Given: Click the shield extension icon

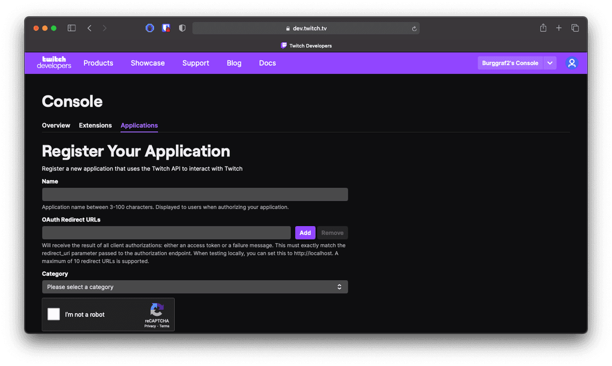Looking at the screenshot, I should click(181, 27).
